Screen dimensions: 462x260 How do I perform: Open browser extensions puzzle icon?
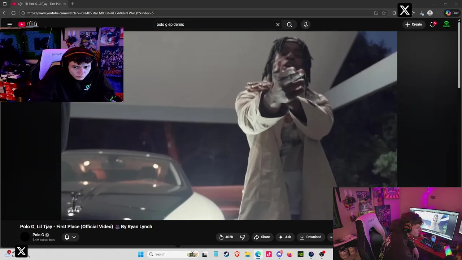click(394, 13)
